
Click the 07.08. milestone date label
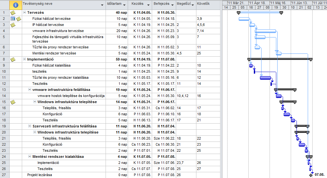pos(320,175)
